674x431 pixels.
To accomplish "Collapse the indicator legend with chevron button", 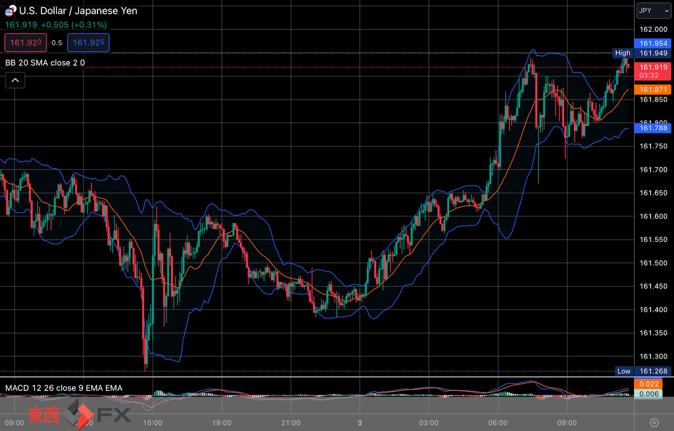I will (15, 81).
